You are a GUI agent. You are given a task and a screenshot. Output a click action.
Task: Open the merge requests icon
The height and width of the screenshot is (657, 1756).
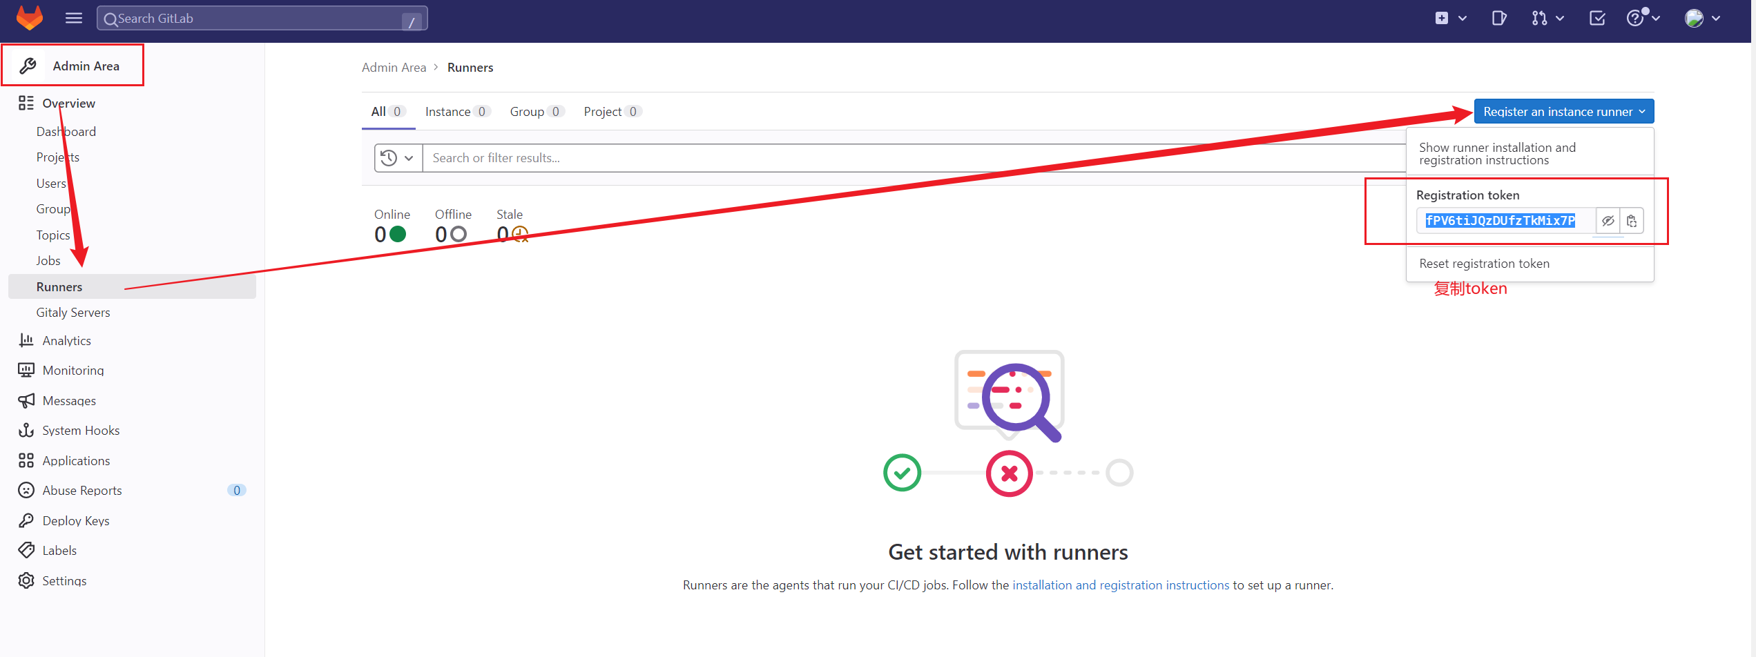pyautogui.click(x=1540, y=18)
